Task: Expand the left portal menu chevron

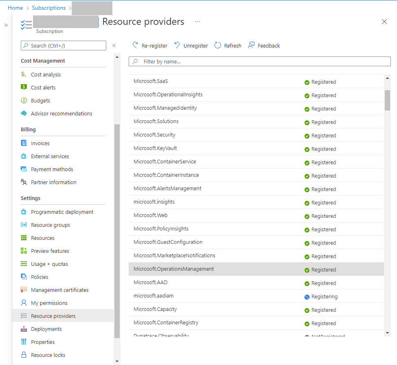Action: 6,25
